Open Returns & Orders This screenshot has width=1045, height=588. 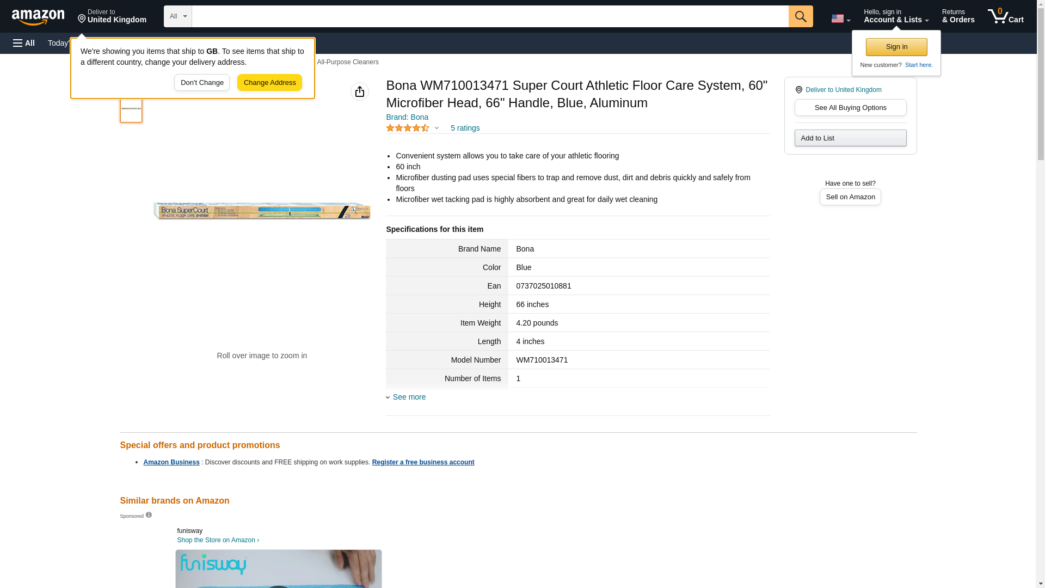tap(958, 16)
